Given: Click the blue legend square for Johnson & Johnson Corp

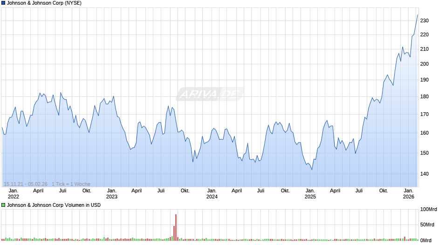Looking at the screenshot, I should [x=3, y=3].
